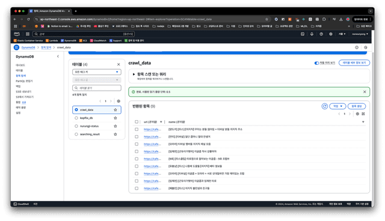Click the preferences icon right of the breadcrumb info icon
This screenshot has width=385, height=221.
pos(366,47)
